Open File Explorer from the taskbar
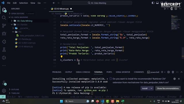 point(118,101)
